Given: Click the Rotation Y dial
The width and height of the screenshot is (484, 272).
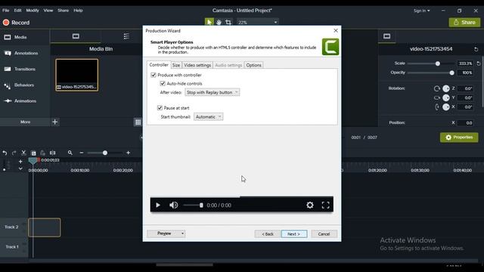Looking at the screenshot, I should point(446,97).
